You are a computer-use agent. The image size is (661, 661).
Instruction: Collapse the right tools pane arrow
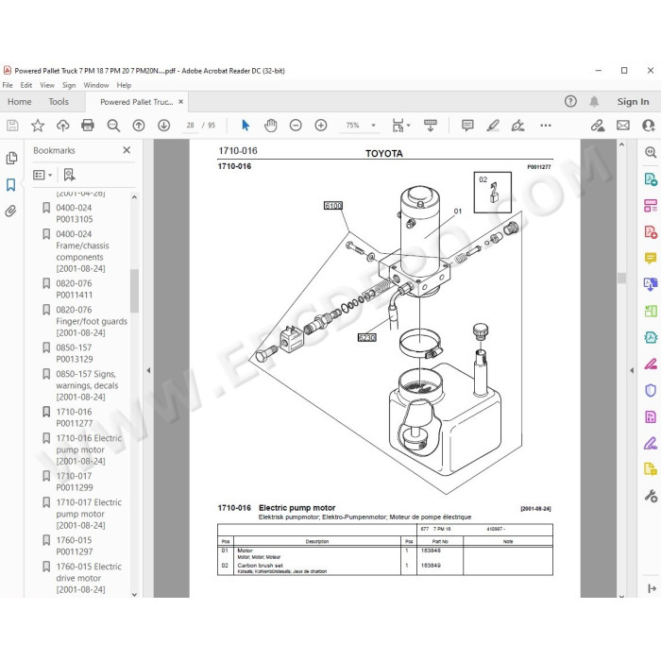pyautogui.click(x=632, y=370)
